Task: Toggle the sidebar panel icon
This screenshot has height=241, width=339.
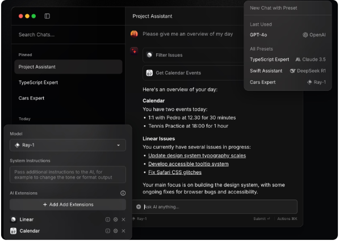Action: [x=47, y=16]
